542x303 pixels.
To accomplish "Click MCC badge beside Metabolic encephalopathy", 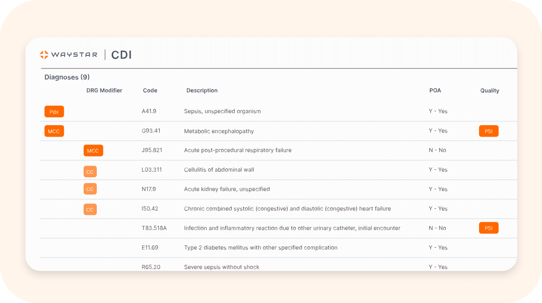I will 54,131.
